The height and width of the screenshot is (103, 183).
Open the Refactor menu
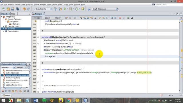pyautogui.click(x=43, y=5)
